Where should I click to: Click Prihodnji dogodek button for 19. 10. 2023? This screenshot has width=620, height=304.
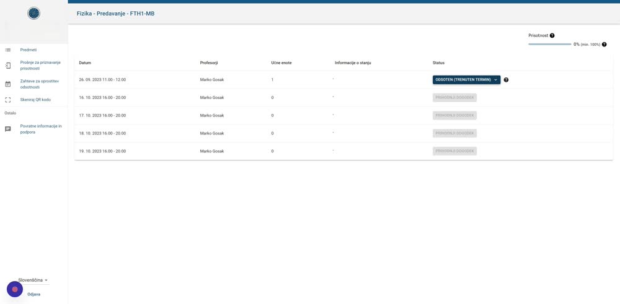tap(454, 151)
